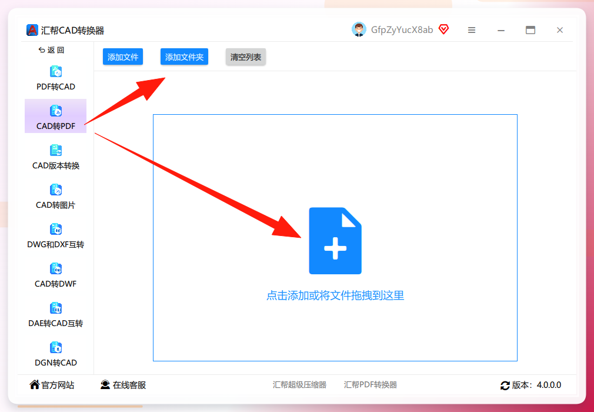
Task: Switch to the DWG和DXF互转 label
Action: [56, 244]
